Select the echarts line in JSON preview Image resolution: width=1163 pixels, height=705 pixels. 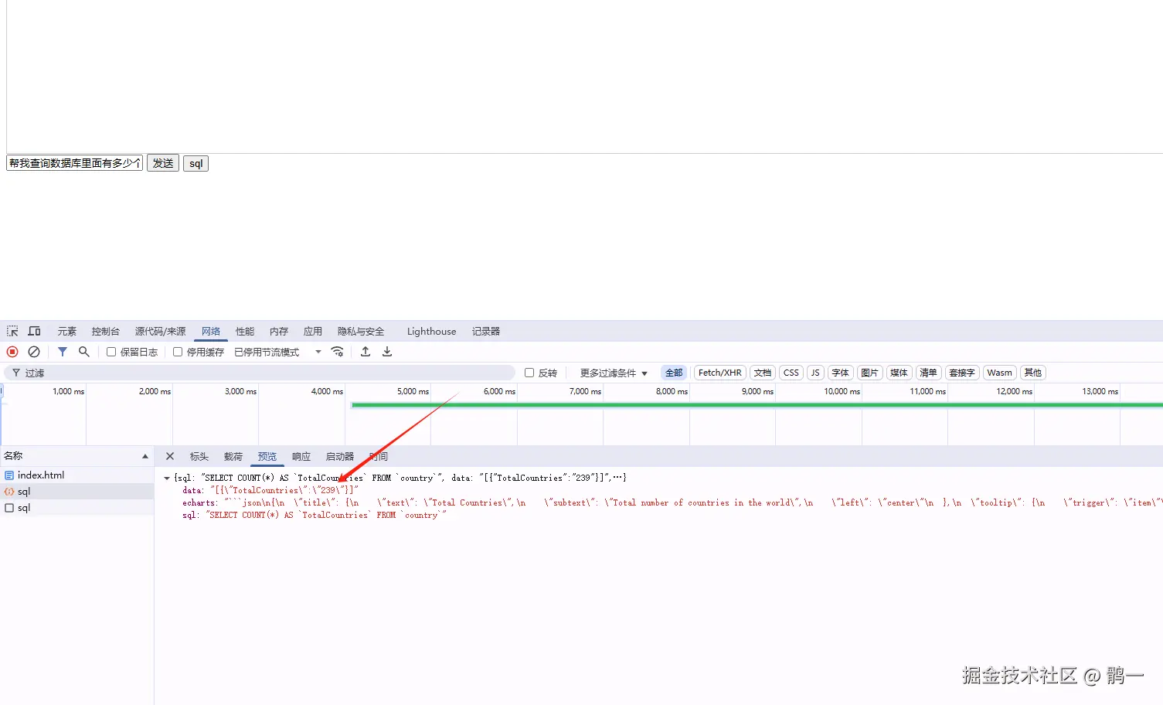pyautogui.click(x=672, y=503)
